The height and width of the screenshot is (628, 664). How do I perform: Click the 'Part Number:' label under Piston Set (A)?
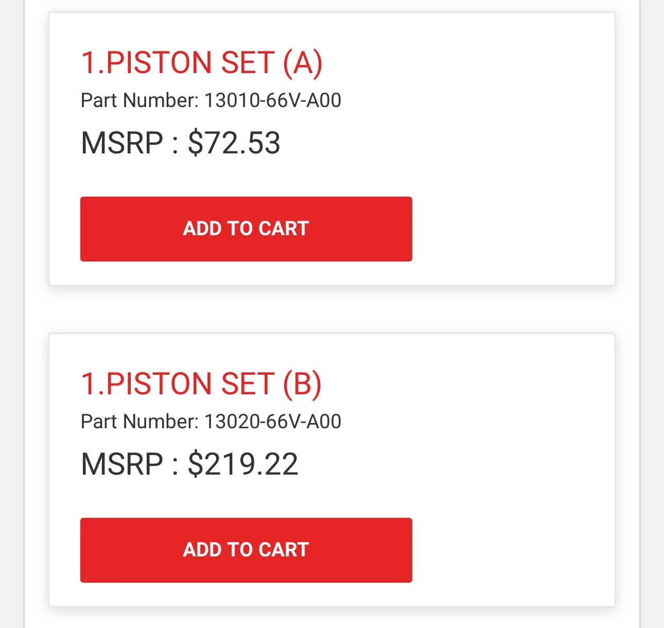[139, 100]
